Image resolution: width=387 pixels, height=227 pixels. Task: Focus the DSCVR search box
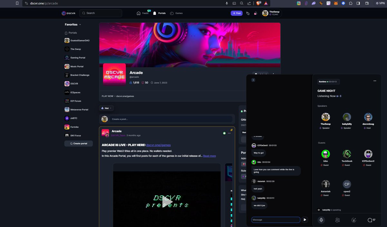tap(101, 13)
